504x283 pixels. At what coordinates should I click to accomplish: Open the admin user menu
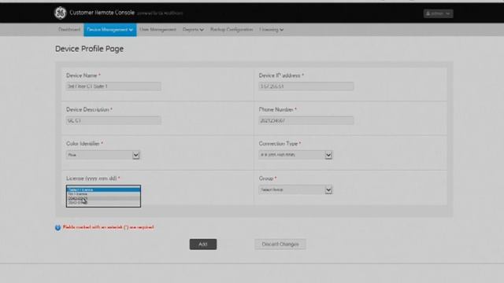(438, 13)
